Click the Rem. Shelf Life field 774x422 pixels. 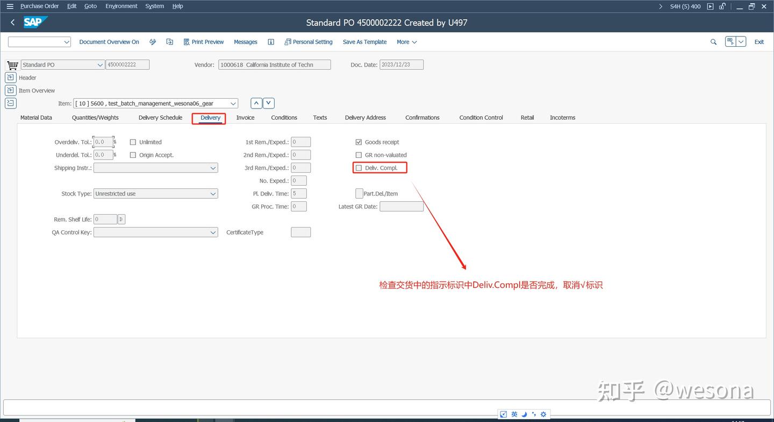point(105,220)
